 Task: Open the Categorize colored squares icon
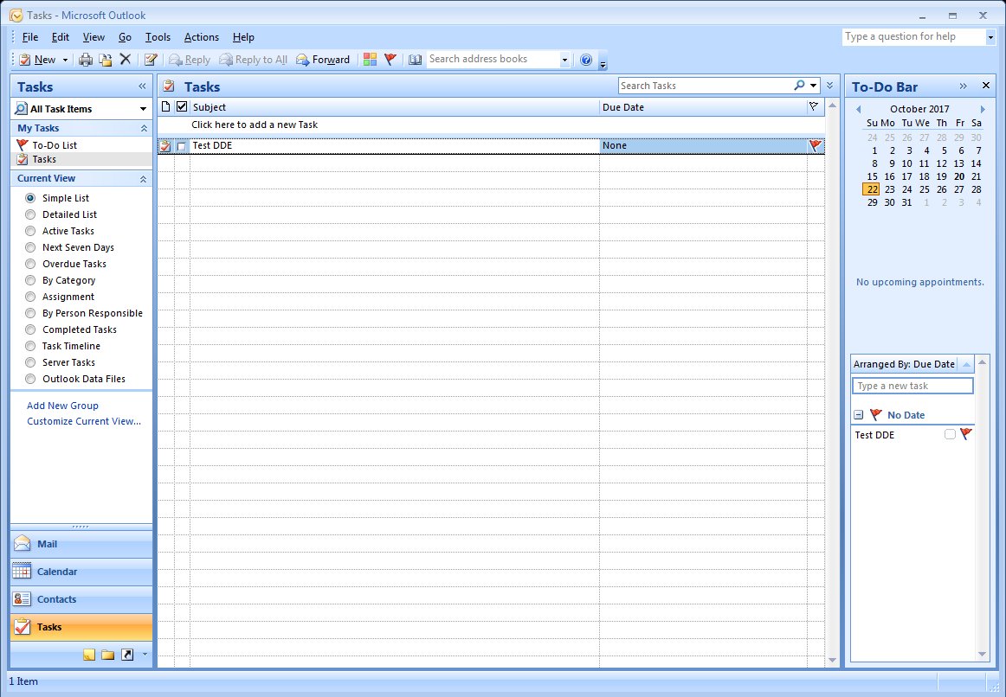[370, 59]
